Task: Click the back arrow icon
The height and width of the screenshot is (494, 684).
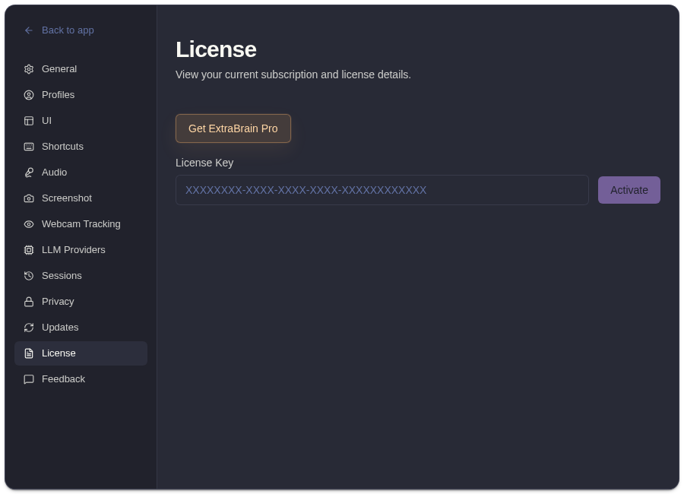Action: coord(29,30)
